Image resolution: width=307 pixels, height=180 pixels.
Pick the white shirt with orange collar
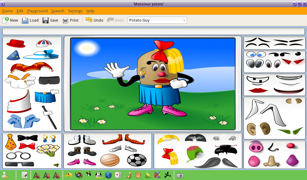[x=20, y=81]
